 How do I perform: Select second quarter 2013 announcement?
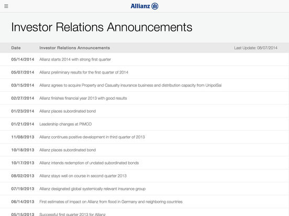point(144,176)
